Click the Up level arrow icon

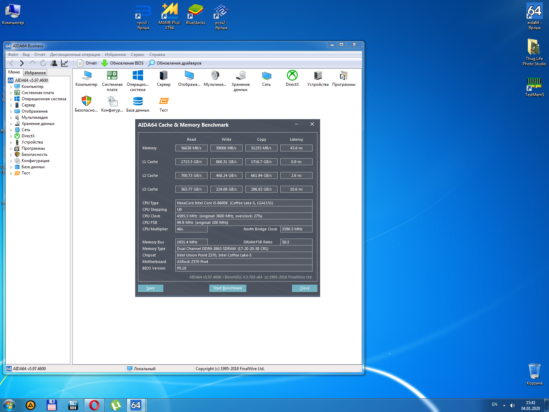(x=33, y=63)
